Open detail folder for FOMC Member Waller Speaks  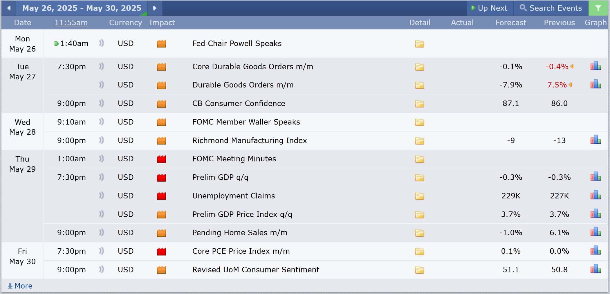click(419, 122)
